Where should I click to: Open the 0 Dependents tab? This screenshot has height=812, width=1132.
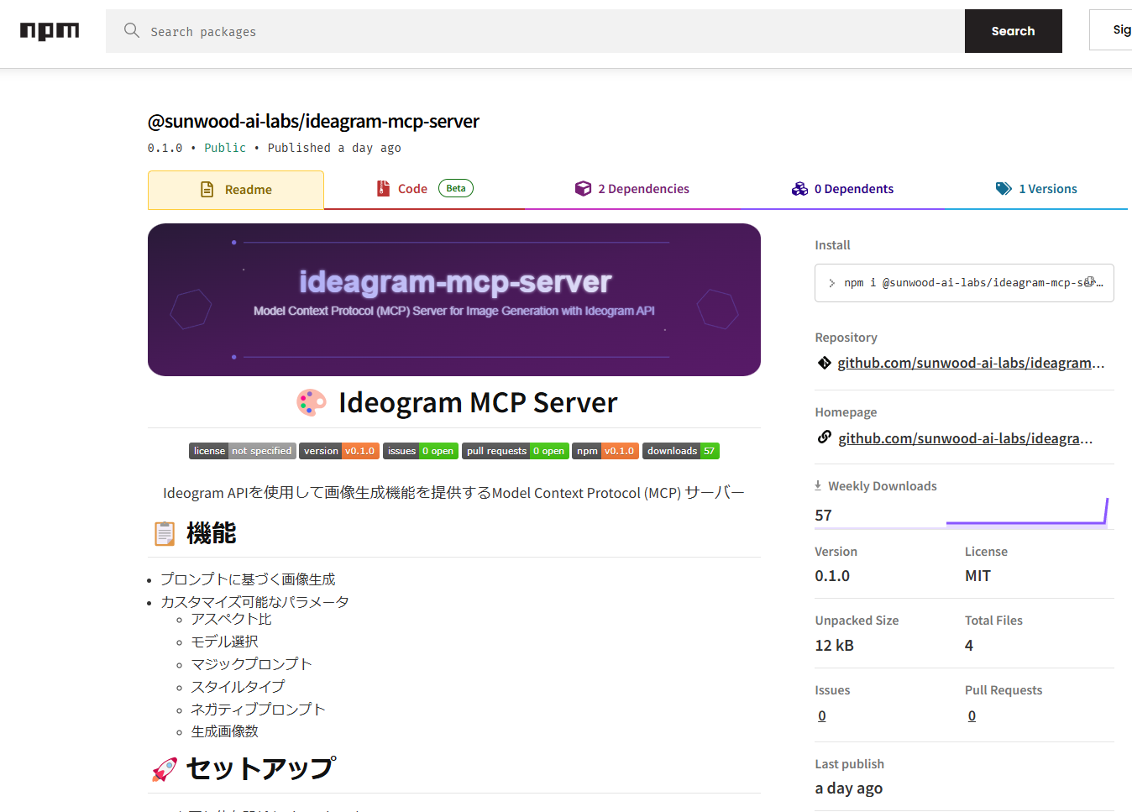(x=842, y=189)
